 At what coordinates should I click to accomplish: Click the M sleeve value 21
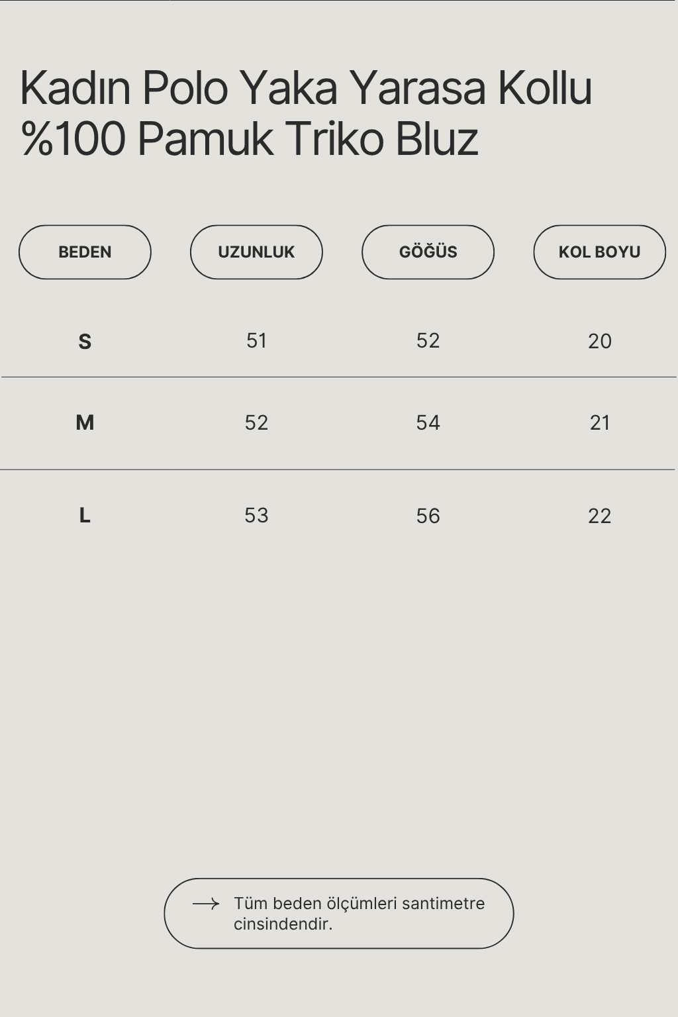tap(599, 422)
